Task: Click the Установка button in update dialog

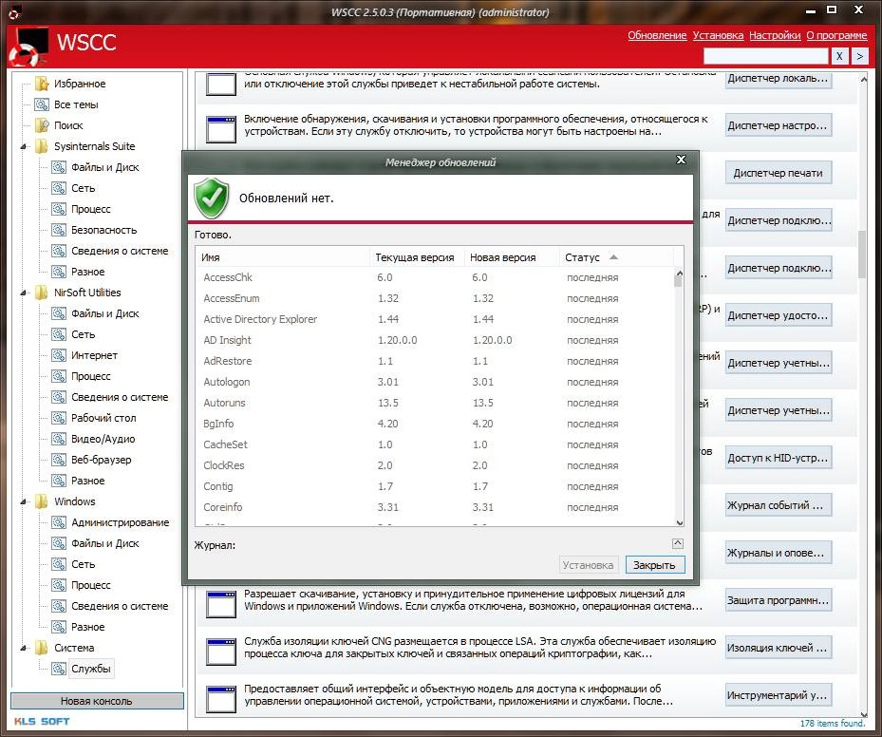Action: point(589,565)
